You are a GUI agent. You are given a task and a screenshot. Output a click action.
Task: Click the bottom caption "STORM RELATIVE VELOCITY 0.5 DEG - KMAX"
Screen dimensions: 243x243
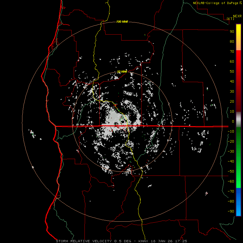click(102, 241)
